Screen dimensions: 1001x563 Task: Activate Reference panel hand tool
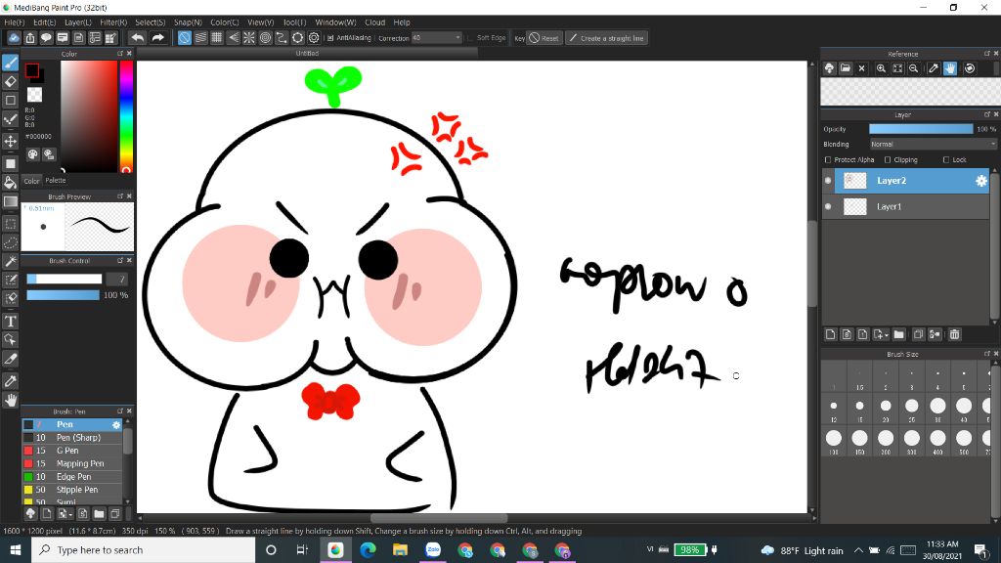[950, 68]
